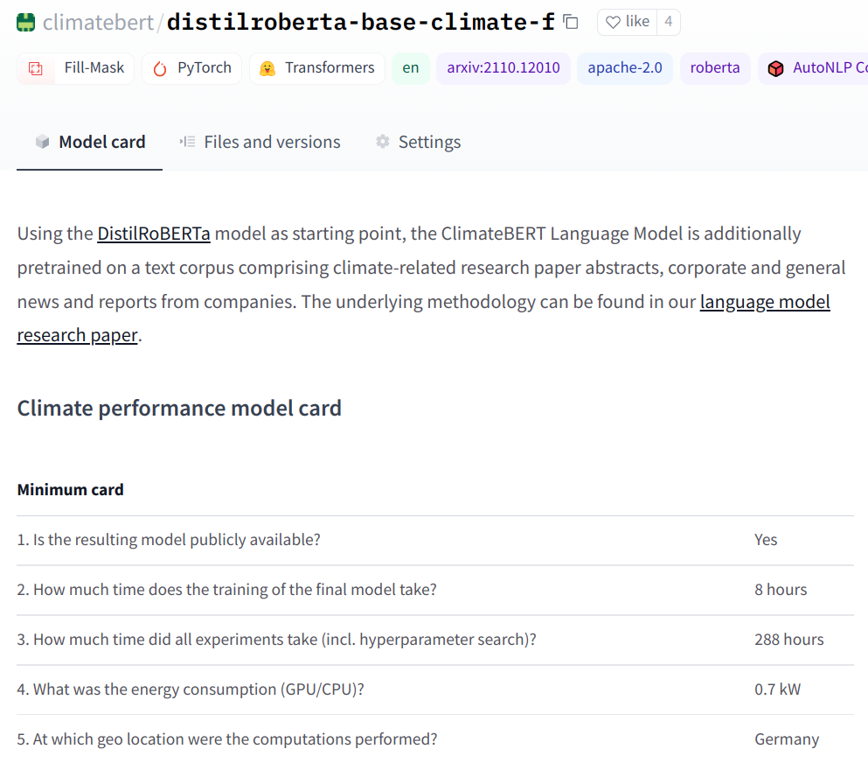The height and width of the screenshot is (784, 868).
Task: Open the DistilRoBERTa link
Action: [154, 234]
